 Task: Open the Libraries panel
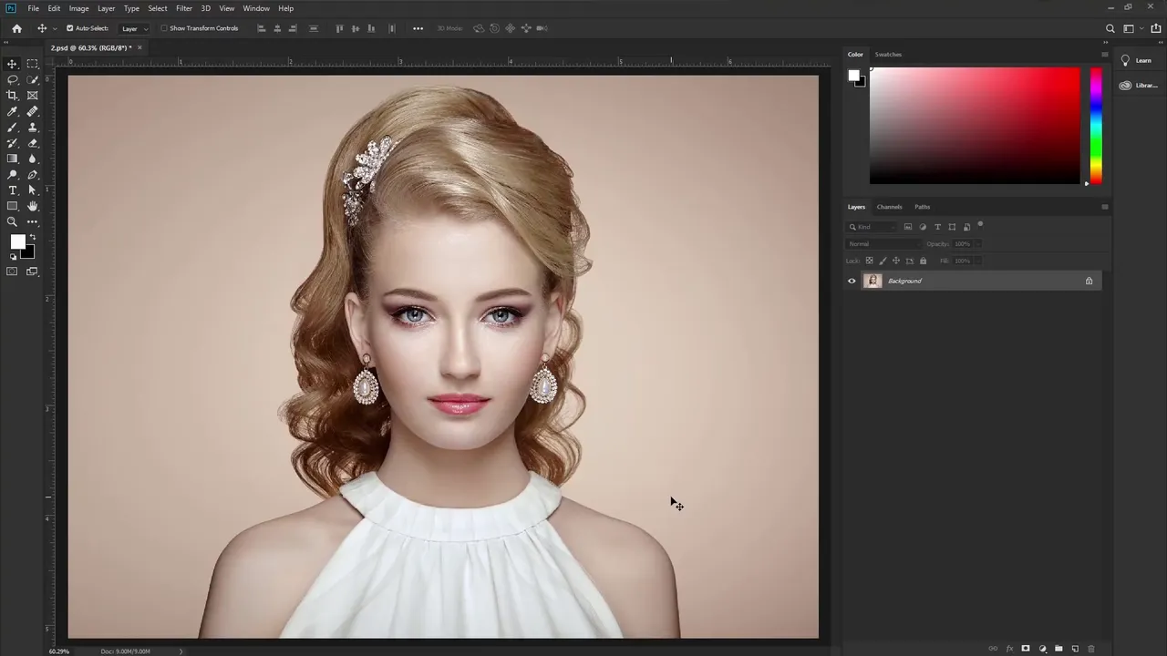(1138, 86)
